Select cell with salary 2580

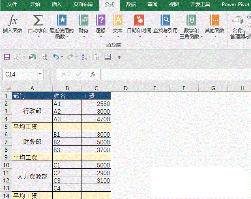tap(96, 104)
